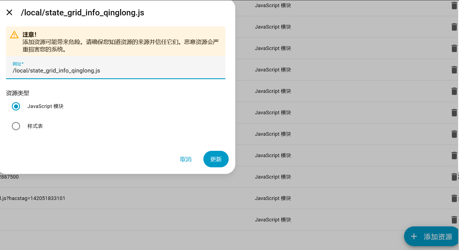The height and width of the screenshot is (250, 459).
Task: Click the selected JavaScript 模块 radio indicator
Action: pyautogui.click(x=16, y=106)
